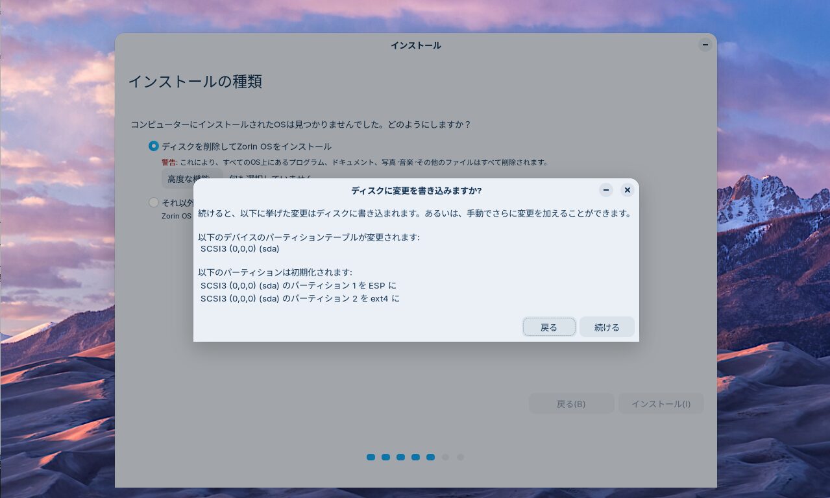The image size is (830, 498).
Task: Close the disk write confirmation dialog
Action: (627, 190)
